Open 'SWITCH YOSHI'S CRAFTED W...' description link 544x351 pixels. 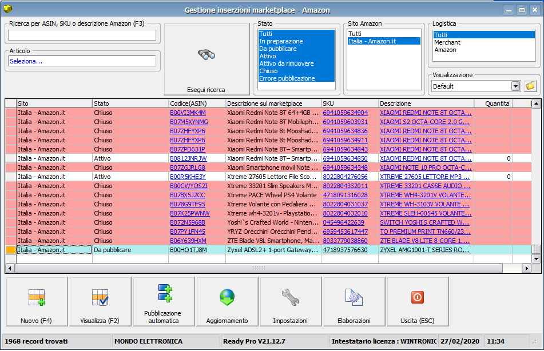[x=424, y=223]
